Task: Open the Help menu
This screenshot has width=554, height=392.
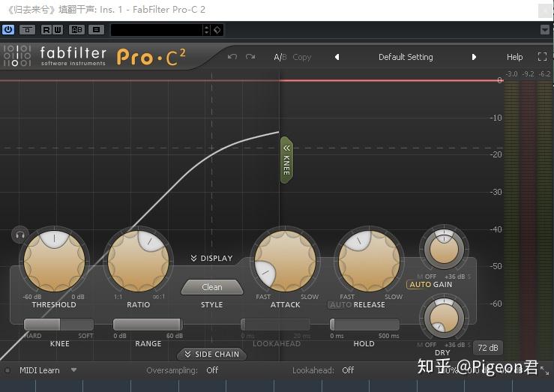Action: [x=514, y=57]
